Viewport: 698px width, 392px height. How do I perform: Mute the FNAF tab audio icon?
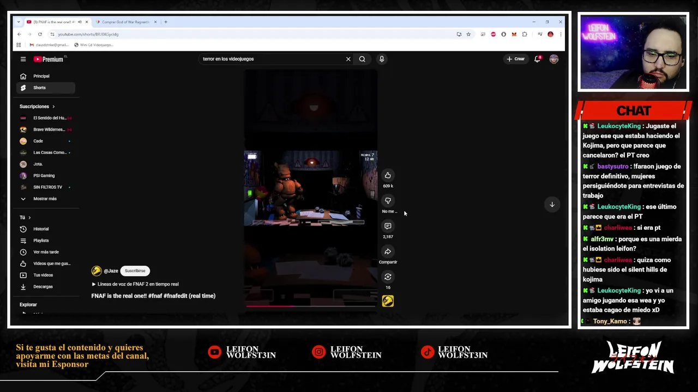(80, 22)
